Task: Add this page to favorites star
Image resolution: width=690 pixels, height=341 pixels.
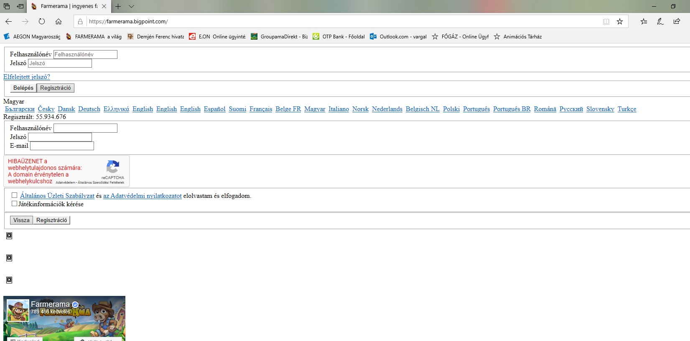Action: coord(620,21)
